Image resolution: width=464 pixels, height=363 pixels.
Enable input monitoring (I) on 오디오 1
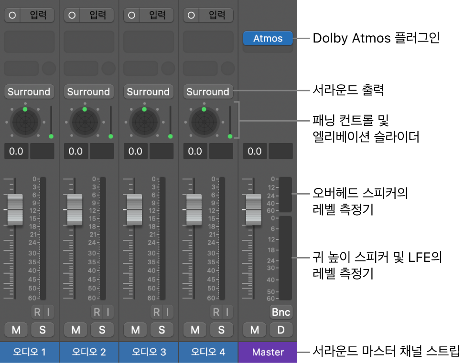[49, 312]
